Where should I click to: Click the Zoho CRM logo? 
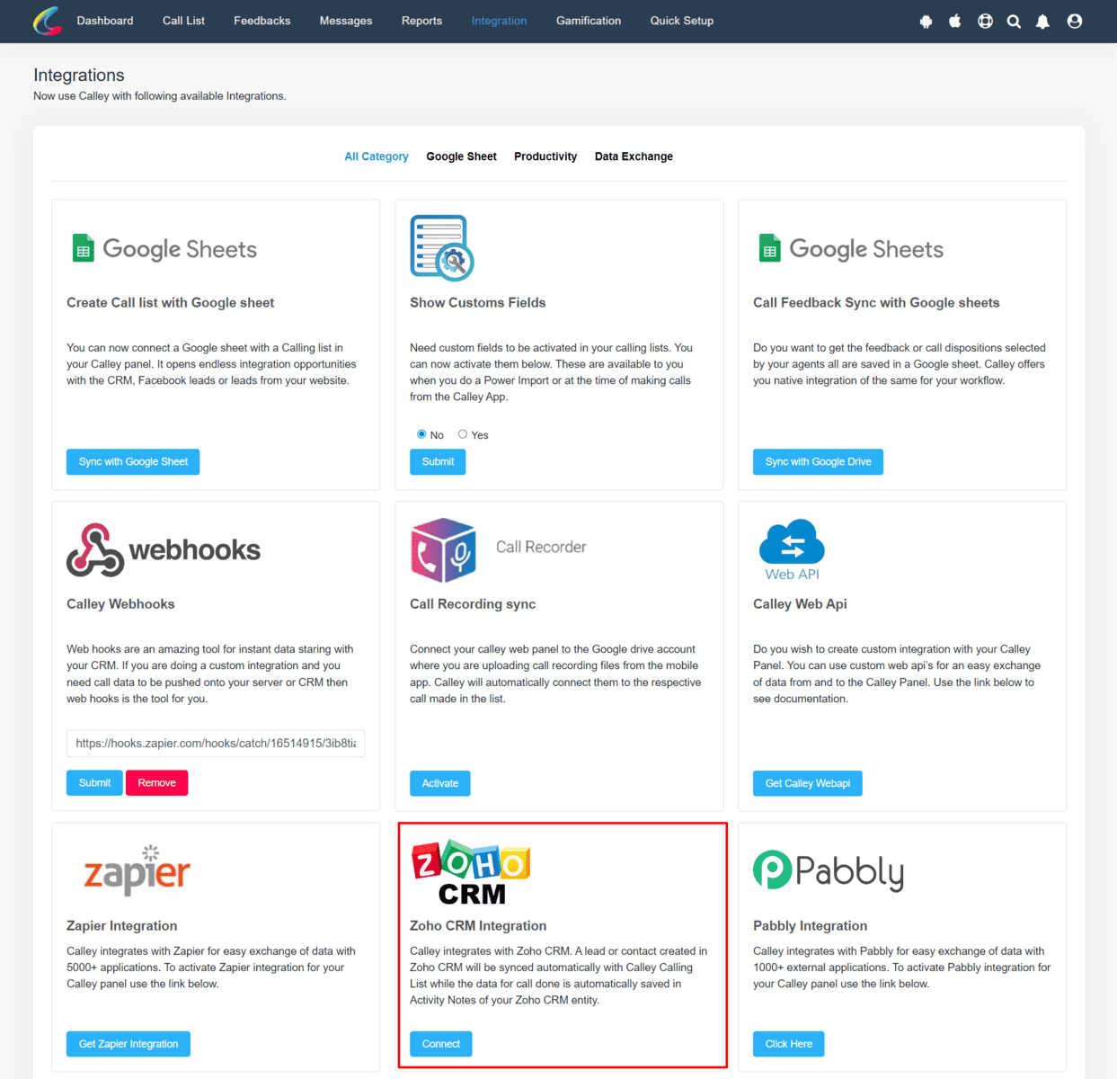[x=471, y=872]
